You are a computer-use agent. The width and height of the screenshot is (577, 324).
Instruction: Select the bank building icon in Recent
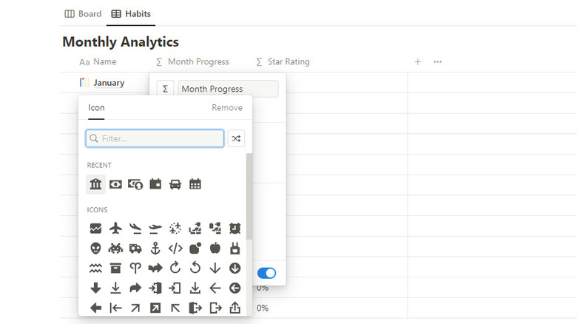[x=95, y=184]
